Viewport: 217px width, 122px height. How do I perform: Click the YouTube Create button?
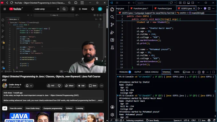click(83, 9)
